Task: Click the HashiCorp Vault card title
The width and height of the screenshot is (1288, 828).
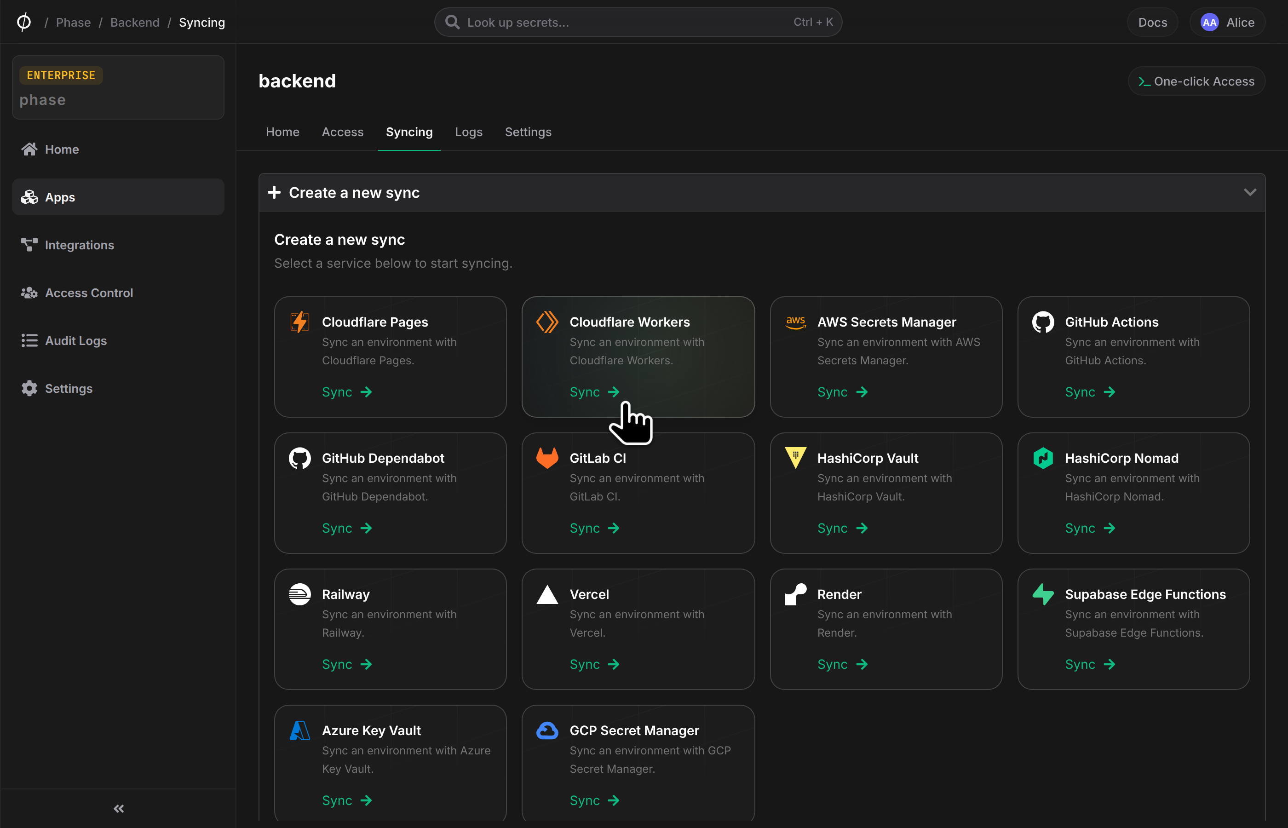Action: coord(868,458)
